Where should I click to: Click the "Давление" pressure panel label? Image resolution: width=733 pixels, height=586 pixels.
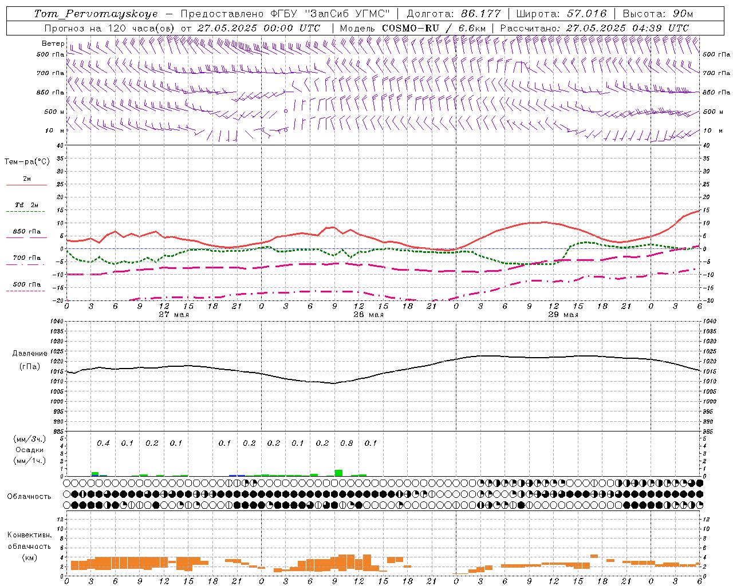click(x=30, y=354)
